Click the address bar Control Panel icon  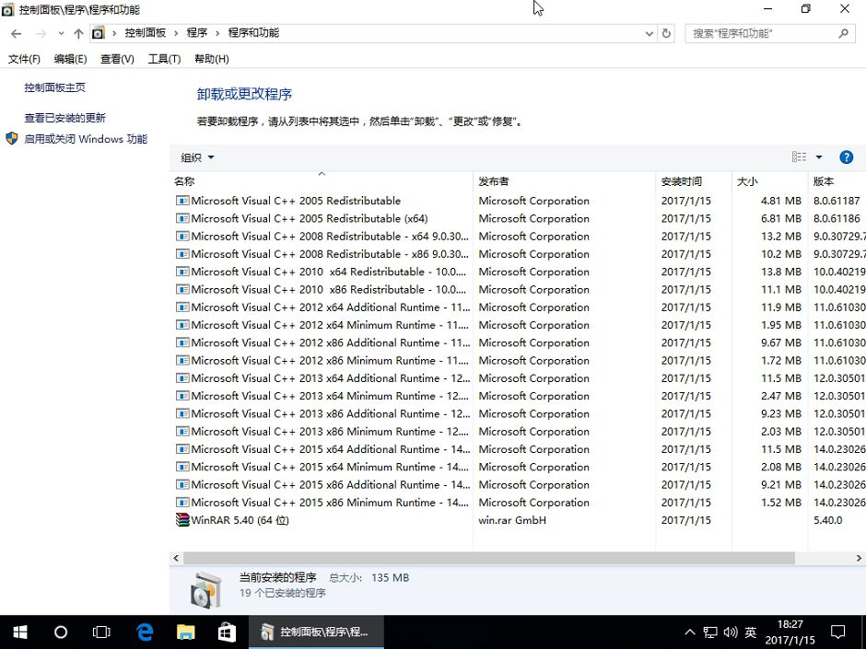click(99, 33)
